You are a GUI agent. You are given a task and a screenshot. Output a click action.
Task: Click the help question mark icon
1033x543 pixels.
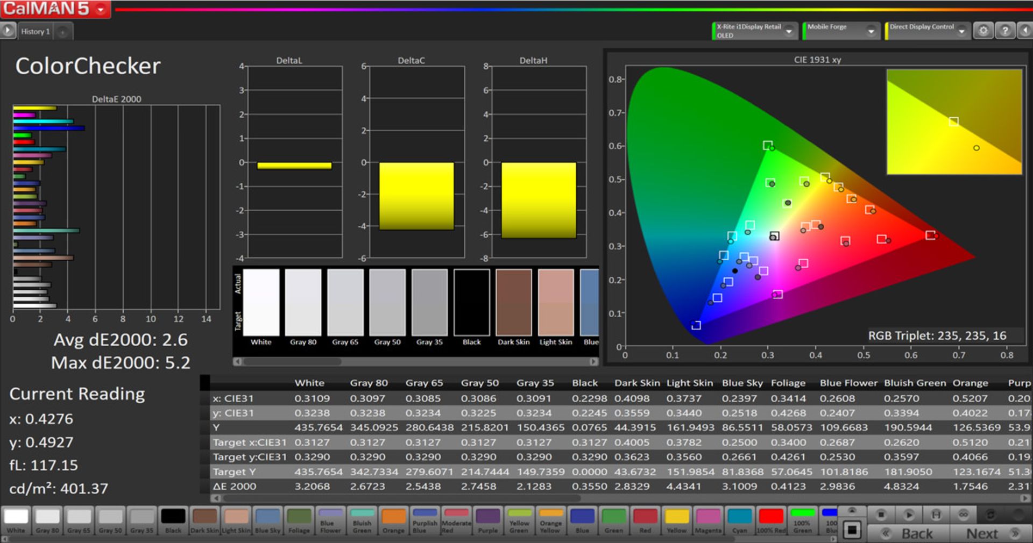click(1004, 31)
